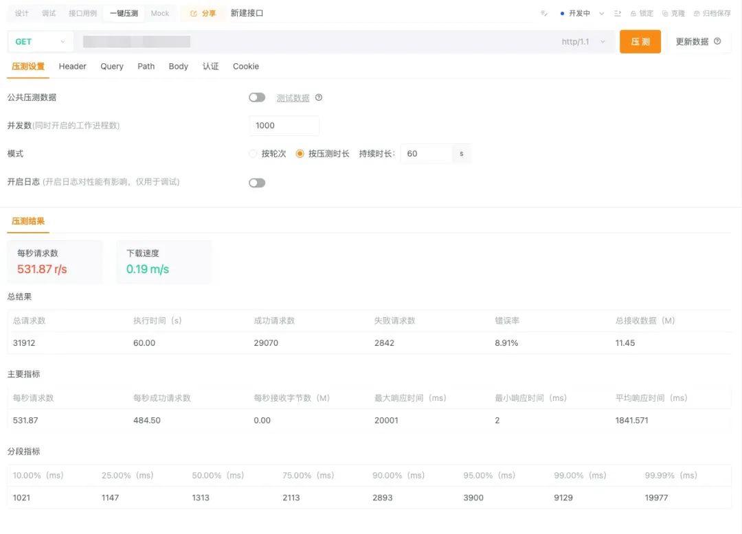Toggle the 公共压测数据 switch
Screen dimensions: 742x534
pos(257,97)
